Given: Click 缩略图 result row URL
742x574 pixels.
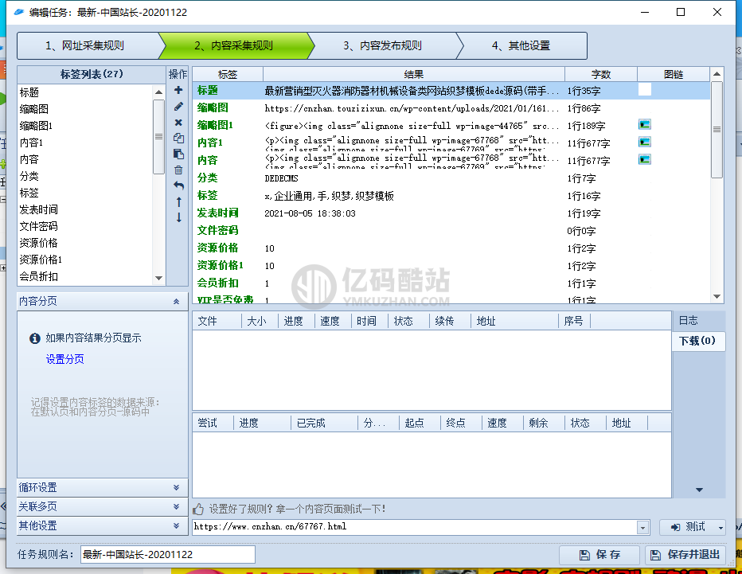Looking at the screenshot, I should coord(412,108).
